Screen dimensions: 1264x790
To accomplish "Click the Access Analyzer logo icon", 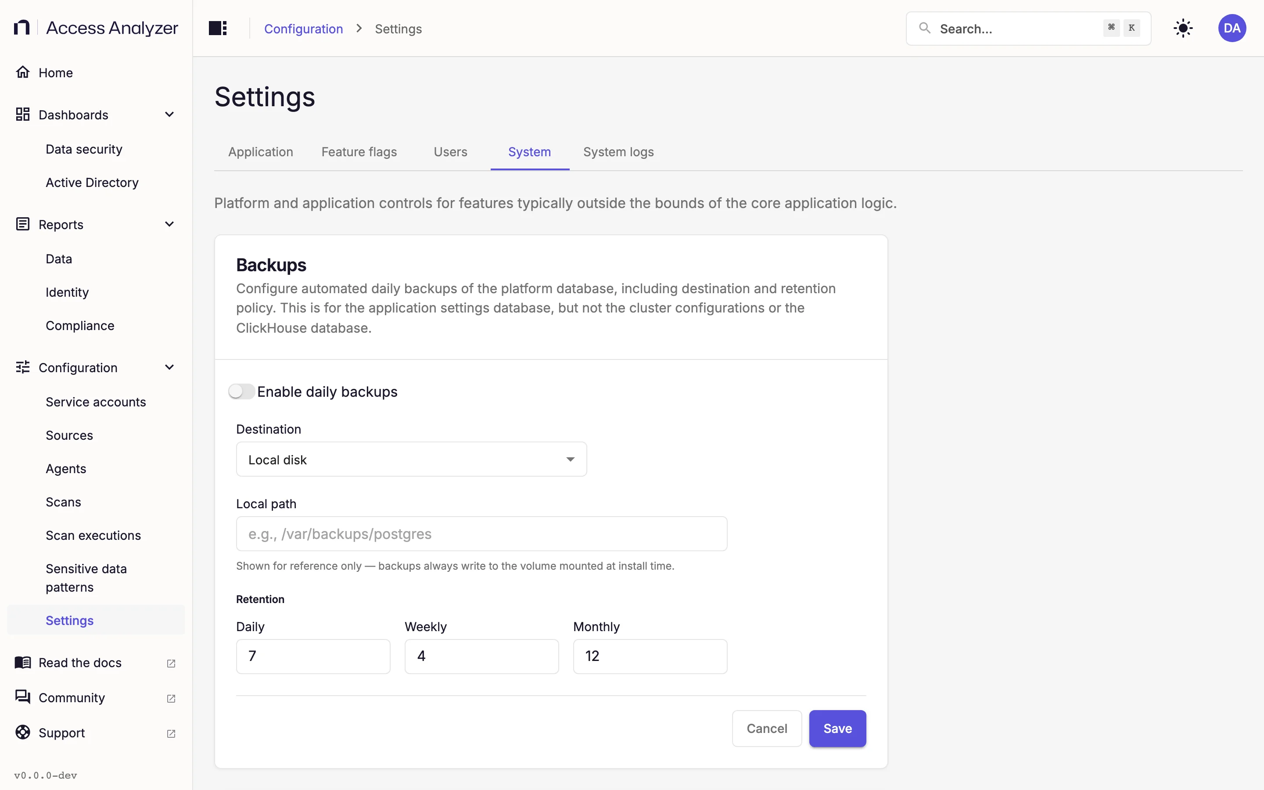I will click(x=22, y=28).
